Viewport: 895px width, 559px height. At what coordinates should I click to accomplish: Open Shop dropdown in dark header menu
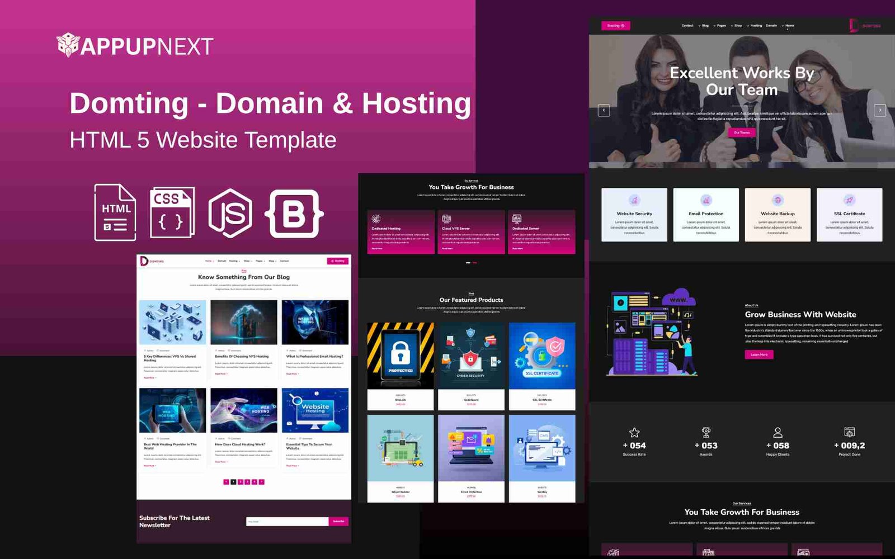click(x=737, y=26)
